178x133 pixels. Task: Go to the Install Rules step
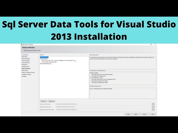[24, 65]
